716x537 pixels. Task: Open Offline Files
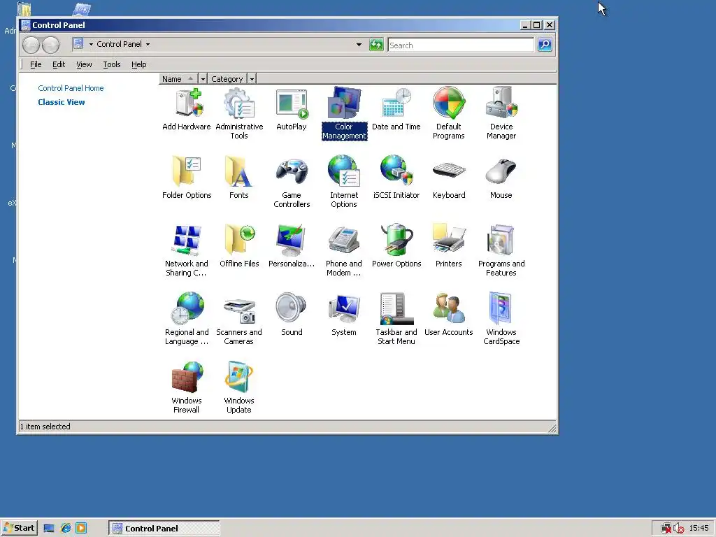[239, 247]
